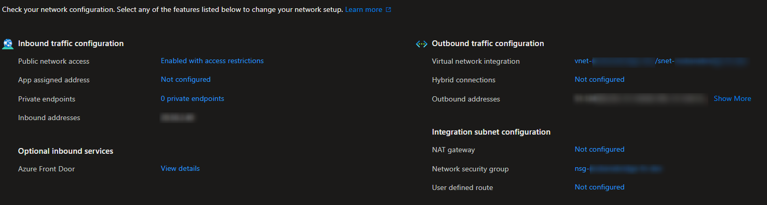Open the 0 private endpoints link
767x205 pixels.
coord(193,99)
